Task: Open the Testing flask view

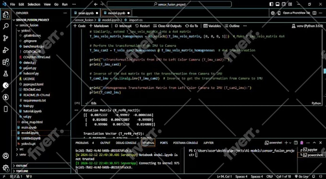Action: (6, 73)
